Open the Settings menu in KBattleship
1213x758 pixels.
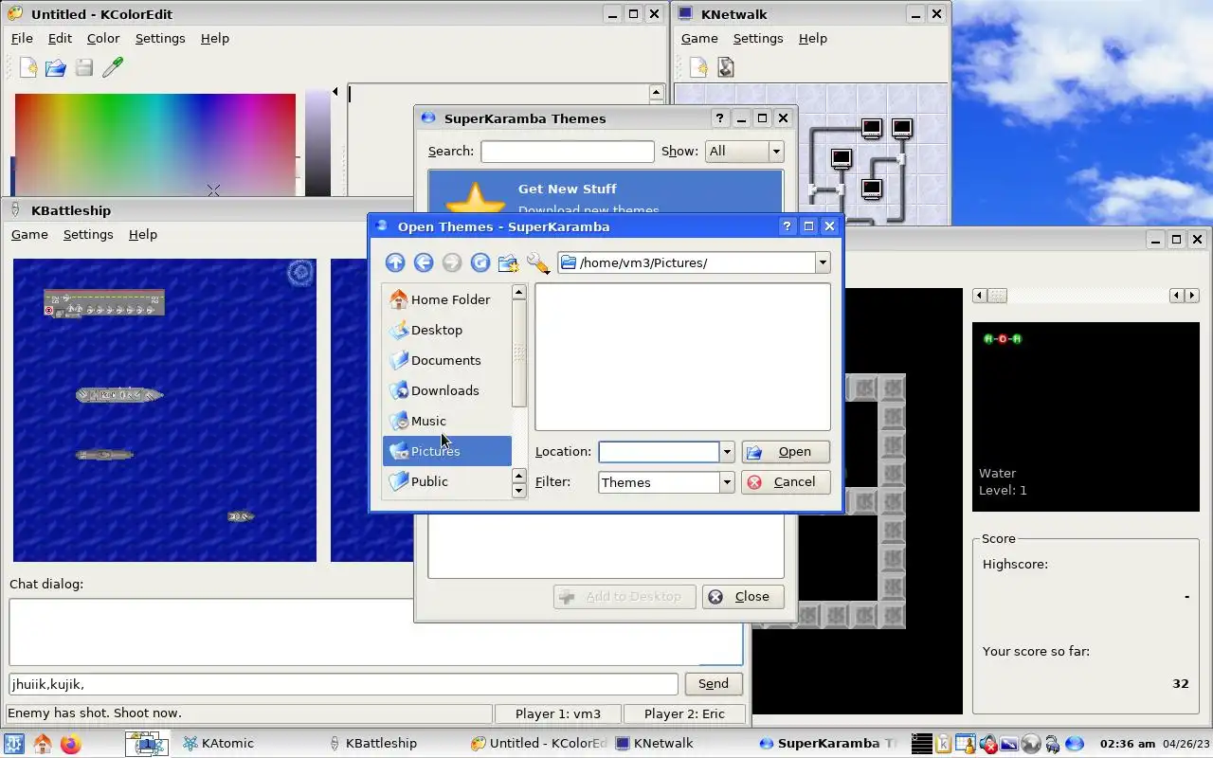88,235
